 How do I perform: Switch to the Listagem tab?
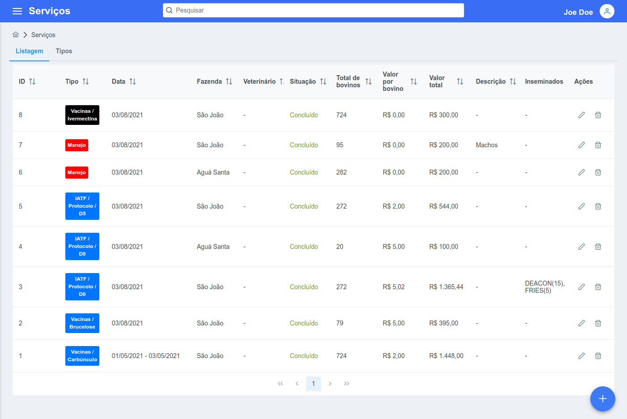30,51
